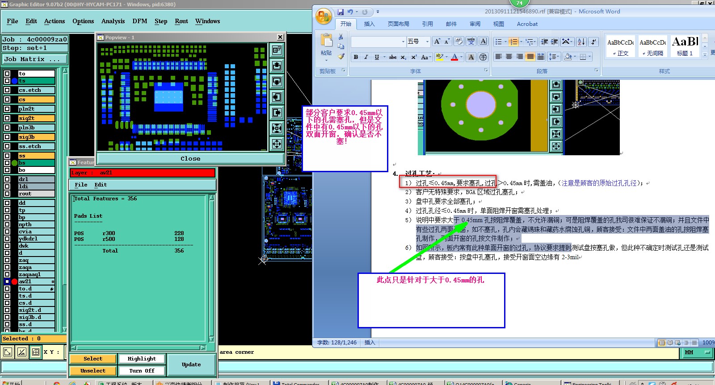
Task: Open the highlight color dropdown arrow
Action: click(446, 57)
